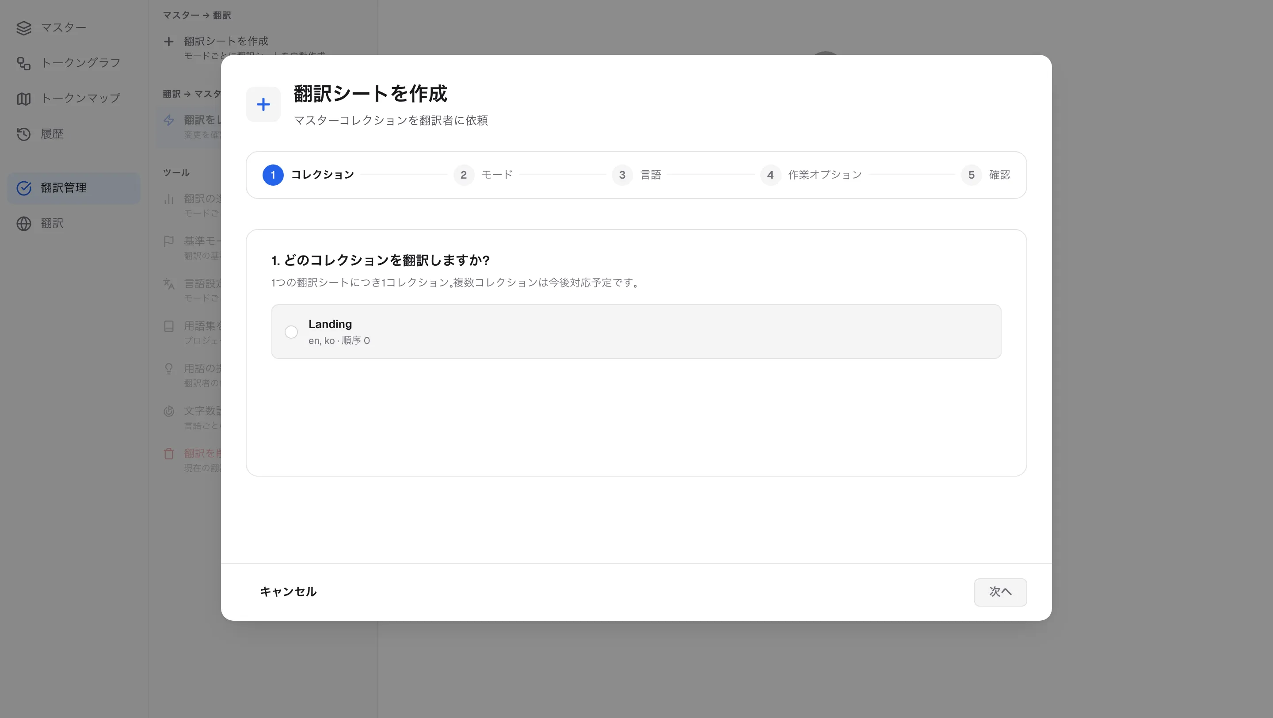This screenshot has width=1273, height=718.
Task: Click the ツール section label
Action: 176,172
